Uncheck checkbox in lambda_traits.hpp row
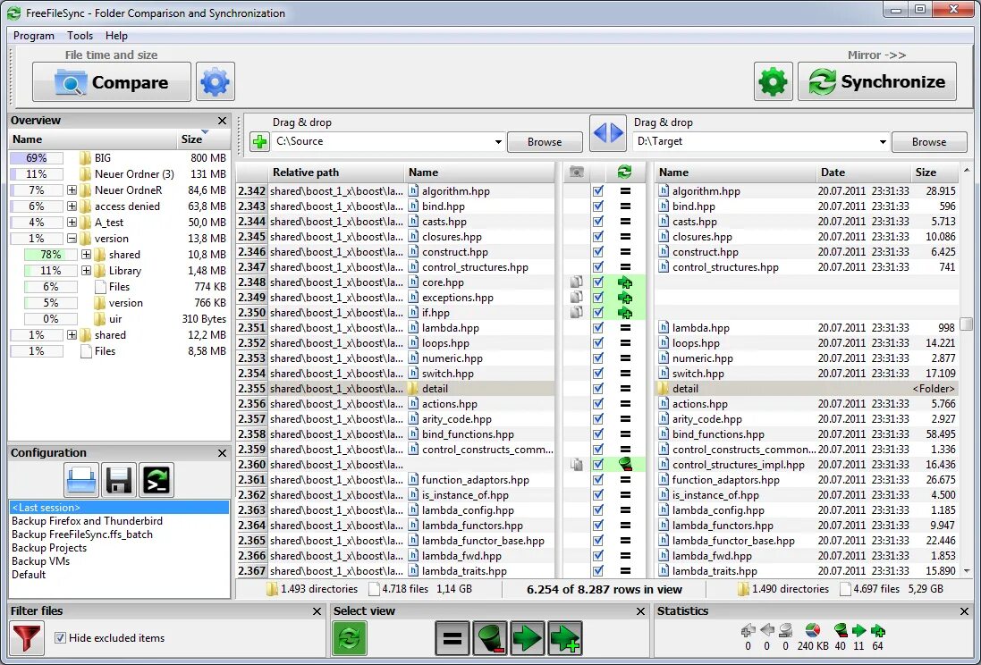 pos(598,570)
